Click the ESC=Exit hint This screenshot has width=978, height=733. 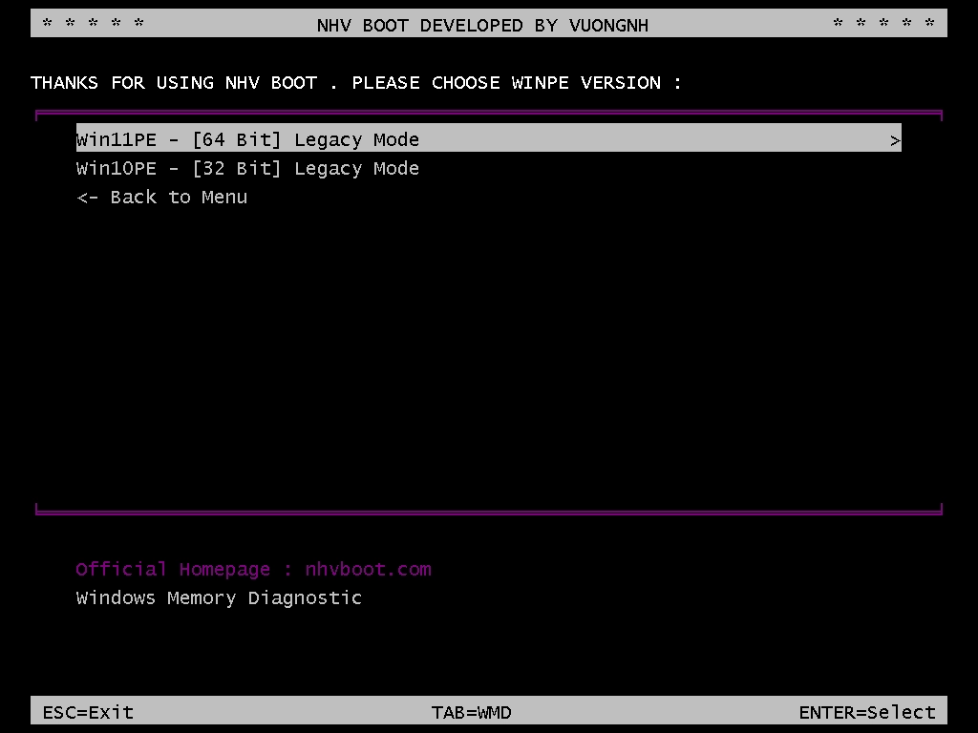coord(88,712)
